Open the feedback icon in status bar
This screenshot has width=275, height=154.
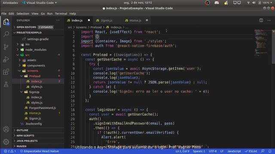coord(263,151)
